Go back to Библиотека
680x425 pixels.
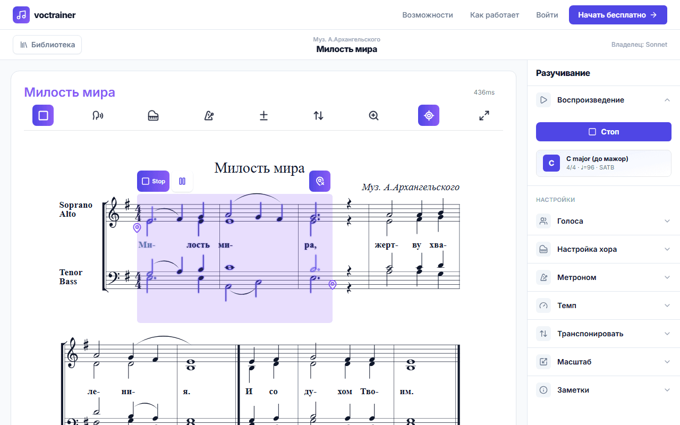tap(47, 45)
